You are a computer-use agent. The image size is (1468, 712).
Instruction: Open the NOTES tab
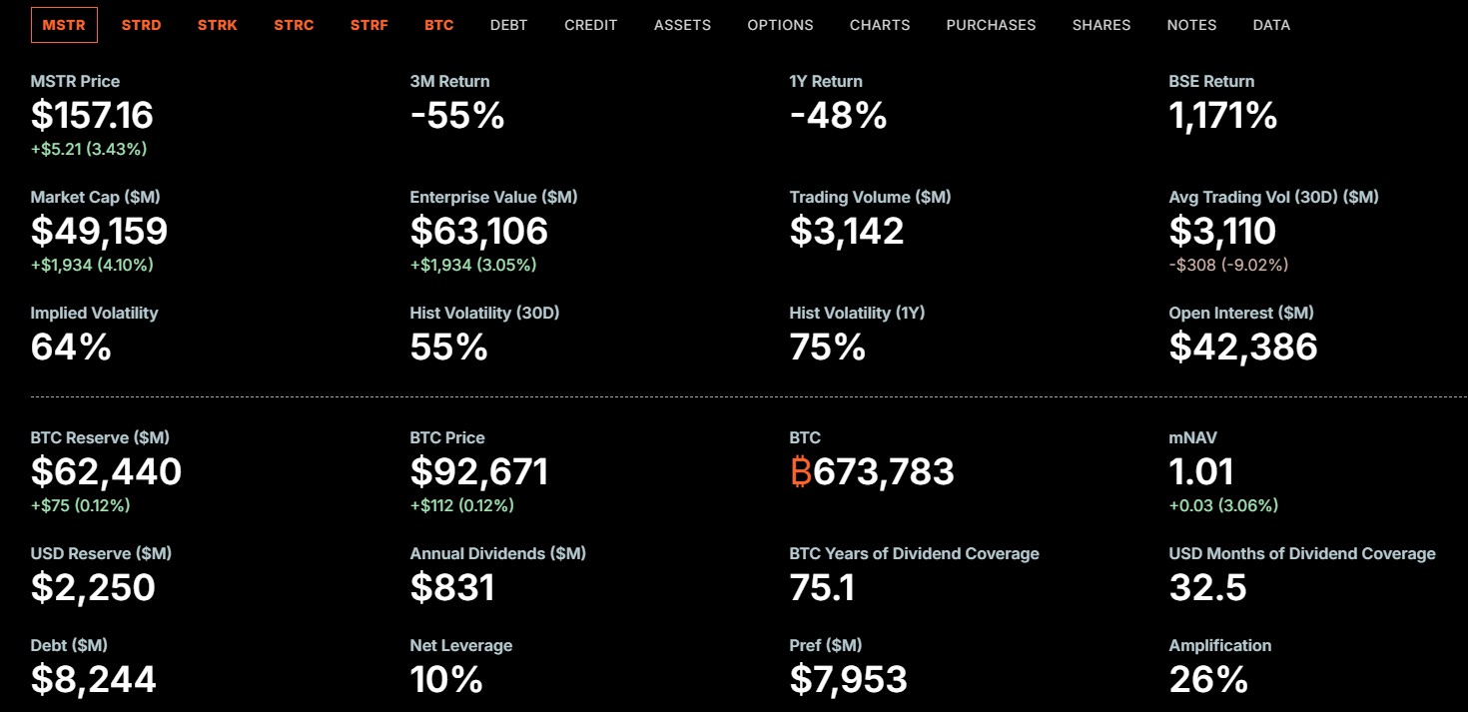(1191, 25)
